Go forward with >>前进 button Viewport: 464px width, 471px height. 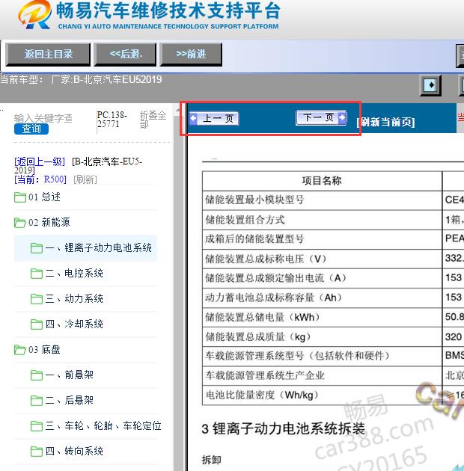[x=191, y=55]
